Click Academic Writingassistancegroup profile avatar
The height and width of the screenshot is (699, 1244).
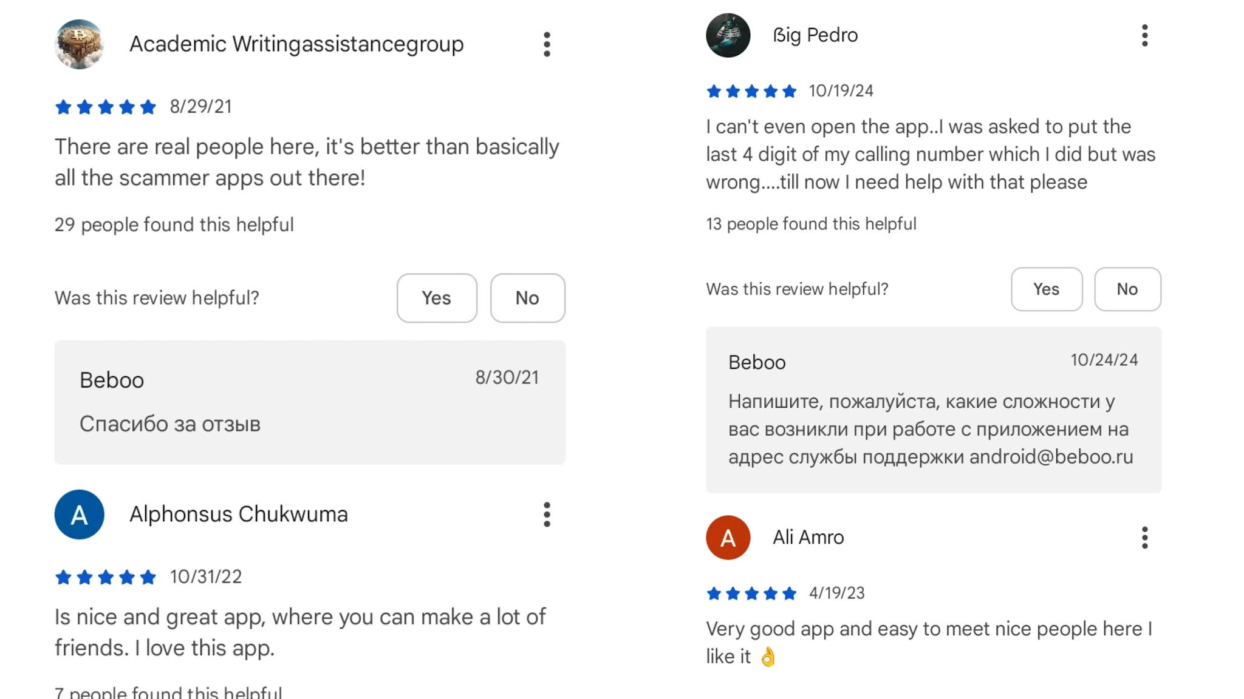click(x=79, y=44)
